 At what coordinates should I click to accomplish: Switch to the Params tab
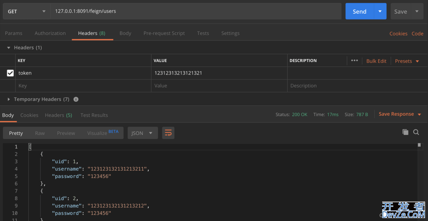coord(14,33)
